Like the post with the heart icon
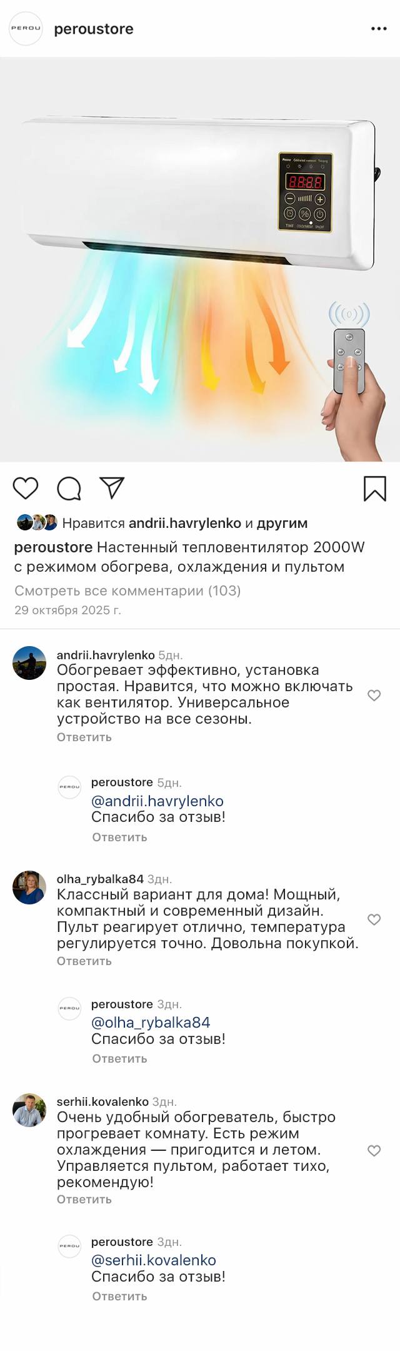This screenshot has height=1351, width=400. tap(26, 488)
